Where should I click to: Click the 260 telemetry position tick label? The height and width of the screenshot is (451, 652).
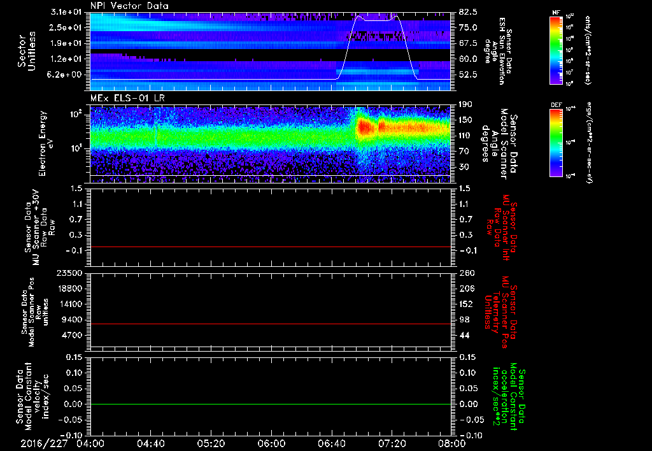[x=465, y=273]
